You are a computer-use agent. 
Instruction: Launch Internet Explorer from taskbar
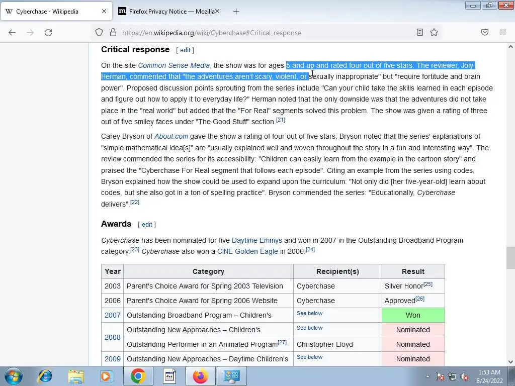coord(45,376)
